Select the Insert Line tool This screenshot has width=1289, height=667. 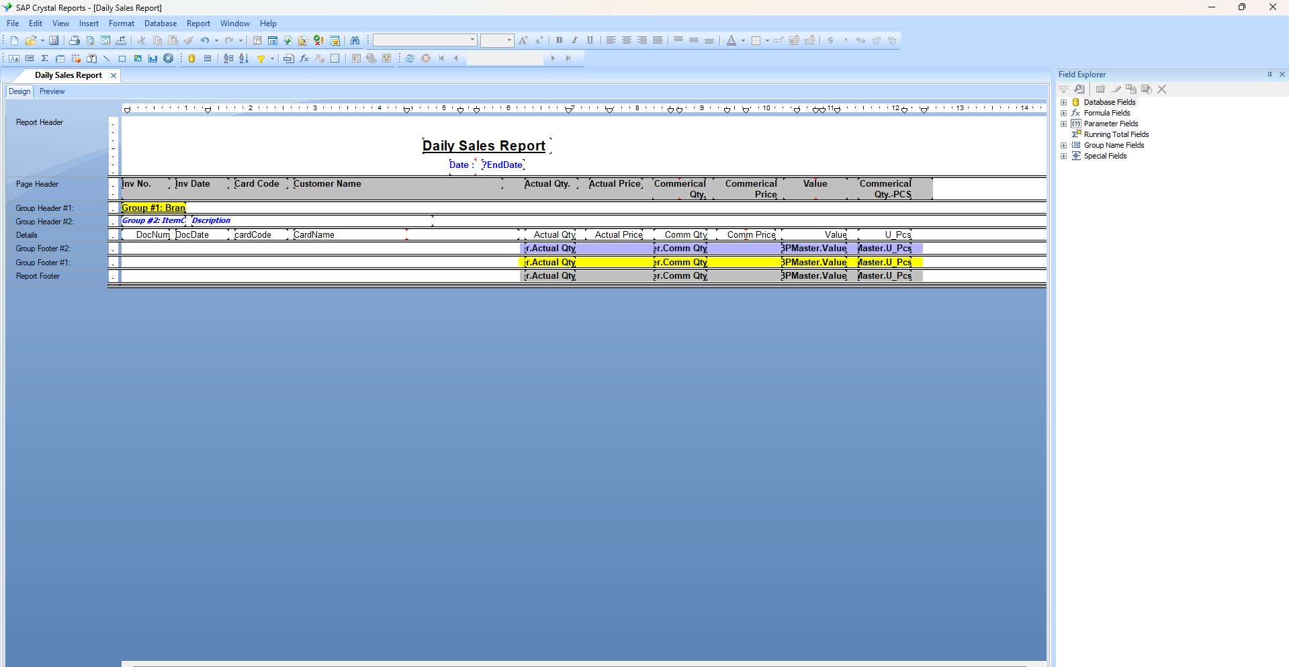107,58
